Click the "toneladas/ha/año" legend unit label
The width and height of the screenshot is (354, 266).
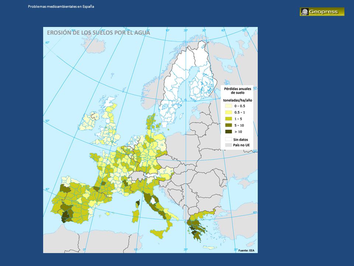click(x=237, y=100)
